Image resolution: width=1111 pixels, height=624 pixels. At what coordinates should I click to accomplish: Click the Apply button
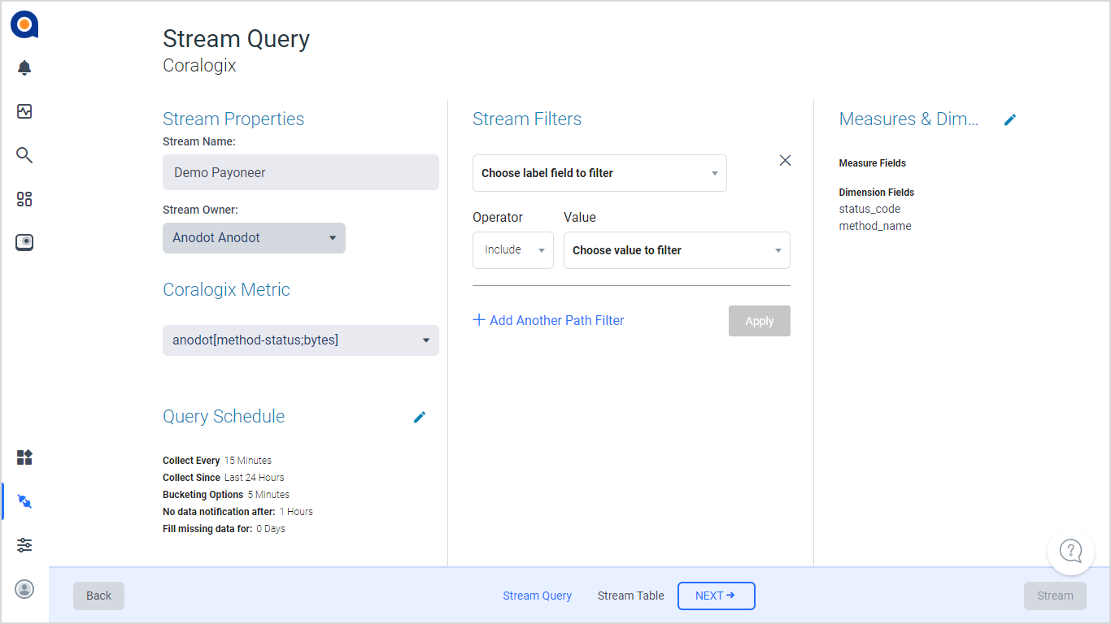(760, 321)
